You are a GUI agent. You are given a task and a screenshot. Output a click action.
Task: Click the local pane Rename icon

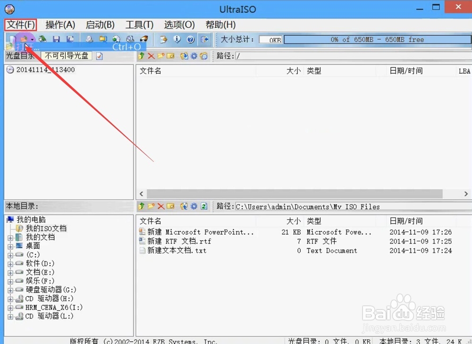(x=171, y=206)
